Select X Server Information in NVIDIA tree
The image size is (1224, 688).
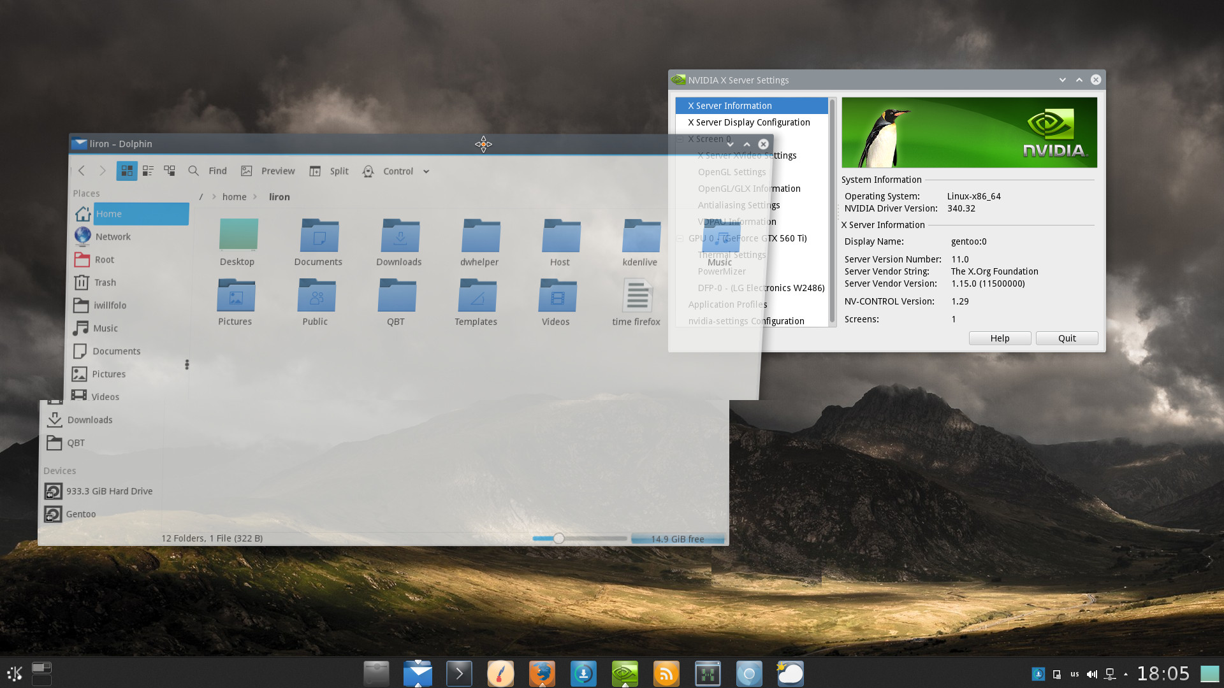click(752, 106)
